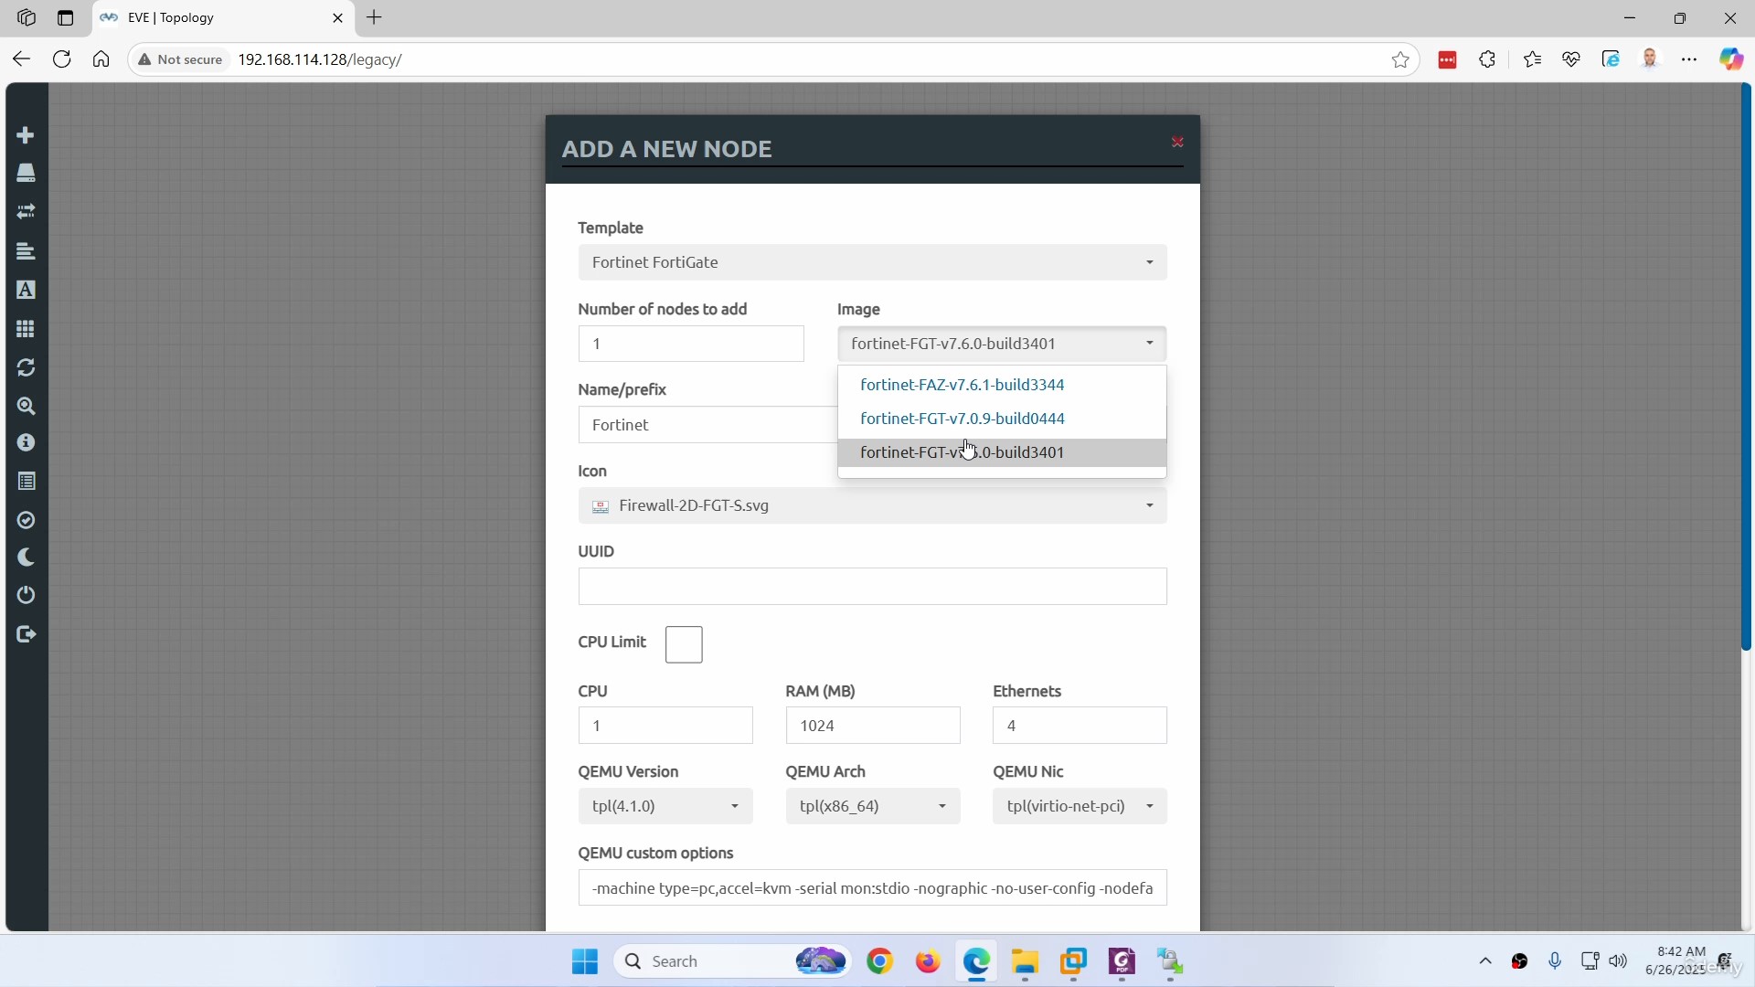Open configured Text objects icon

[x=26, y=290]
